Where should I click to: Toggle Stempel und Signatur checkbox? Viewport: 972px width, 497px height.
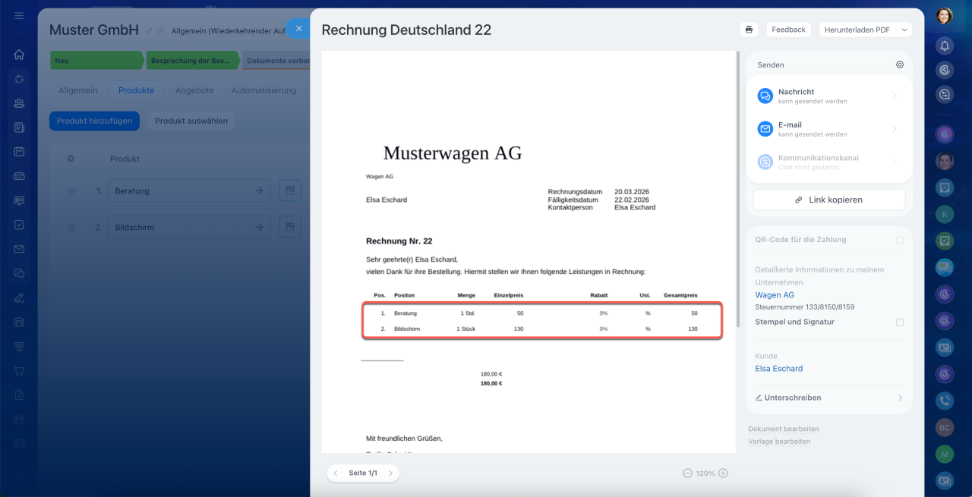tap(899, 322)
